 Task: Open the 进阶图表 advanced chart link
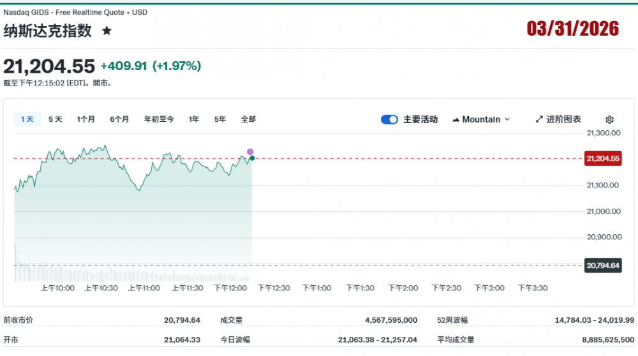click(563, 119)
